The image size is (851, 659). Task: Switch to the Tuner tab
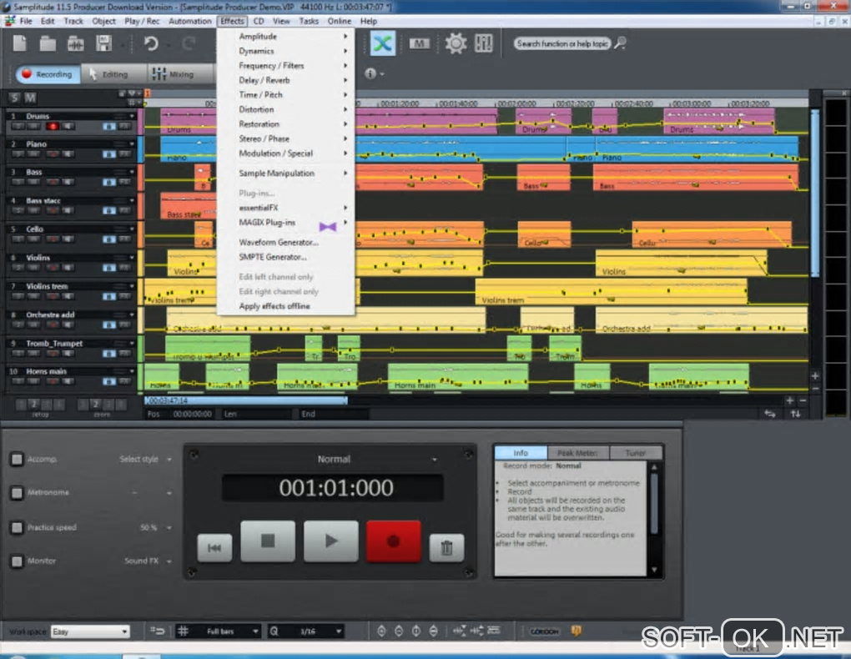[636, 453]
